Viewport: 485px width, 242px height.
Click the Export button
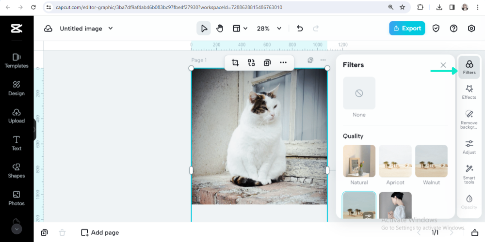pyautogui.click(x=407, y=28)
